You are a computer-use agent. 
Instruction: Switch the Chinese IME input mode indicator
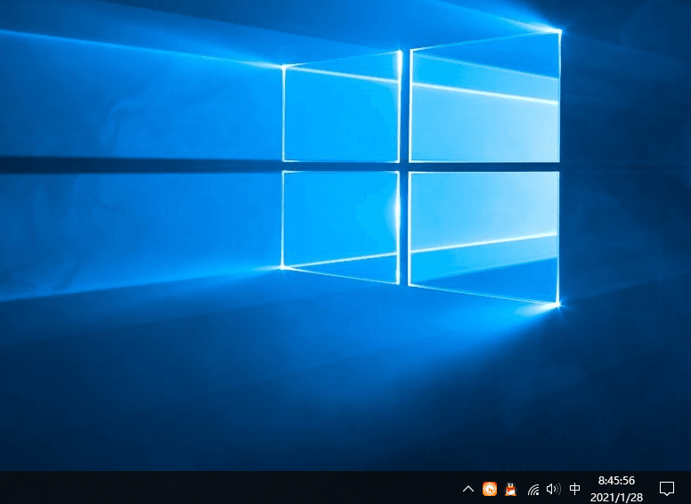pos(574,489)
